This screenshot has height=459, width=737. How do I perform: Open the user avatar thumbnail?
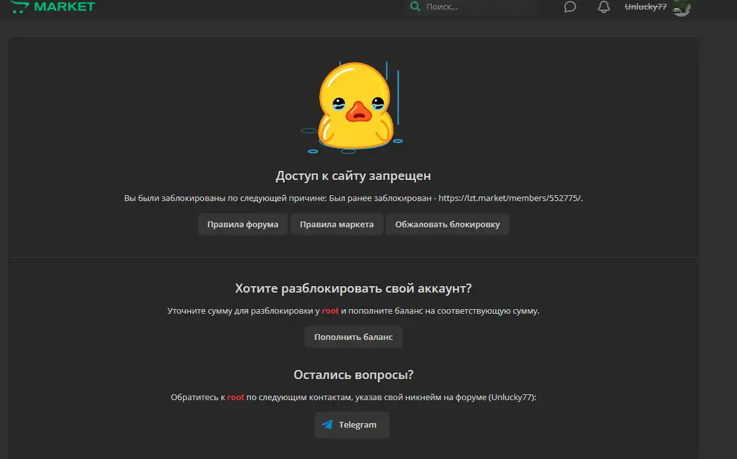(681, 8)
